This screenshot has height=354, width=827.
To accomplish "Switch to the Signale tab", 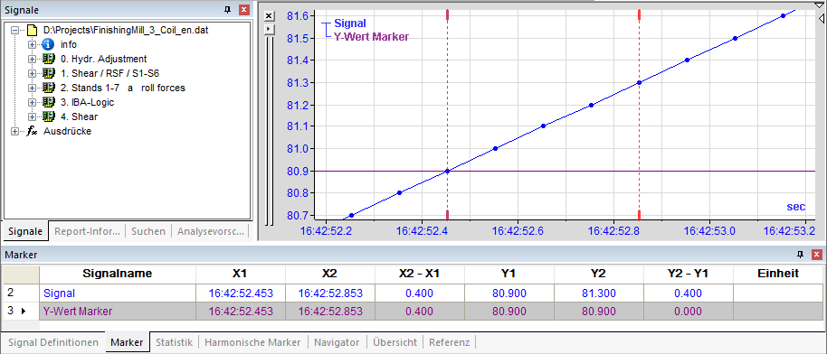I will (x=25, y=231).
